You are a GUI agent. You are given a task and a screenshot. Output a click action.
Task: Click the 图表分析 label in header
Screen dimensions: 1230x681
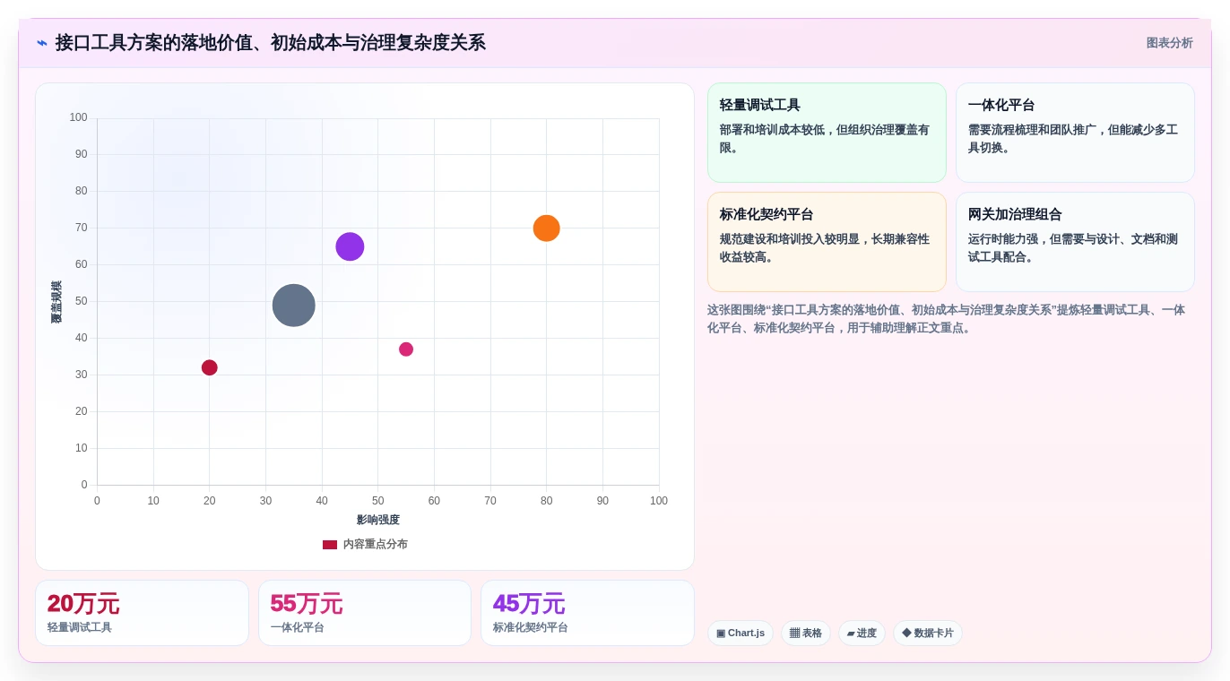click(1169, 43)
